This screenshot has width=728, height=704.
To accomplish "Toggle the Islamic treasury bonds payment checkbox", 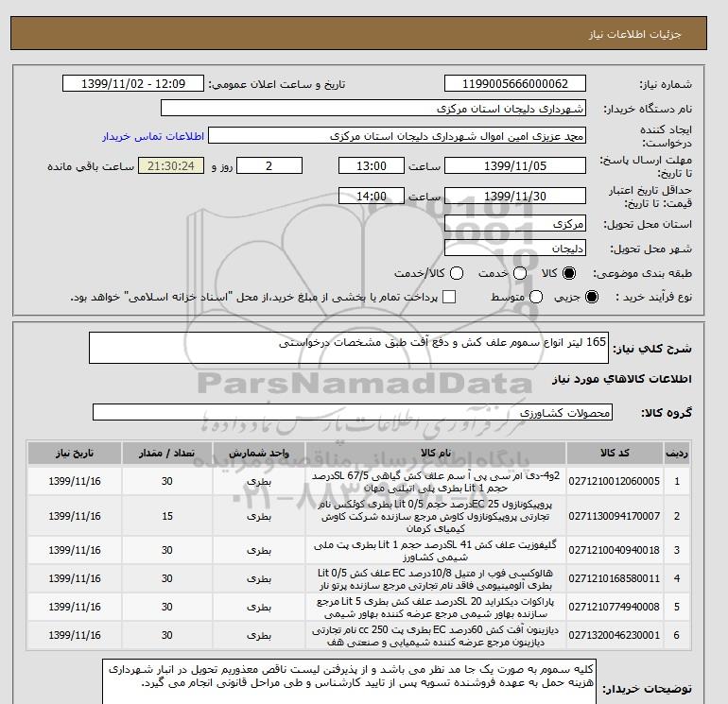I will click(x=449, y=297).
